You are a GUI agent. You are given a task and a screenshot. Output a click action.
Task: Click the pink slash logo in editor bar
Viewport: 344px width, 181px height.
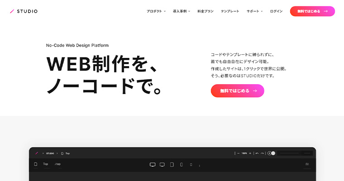tap(37, 153)
